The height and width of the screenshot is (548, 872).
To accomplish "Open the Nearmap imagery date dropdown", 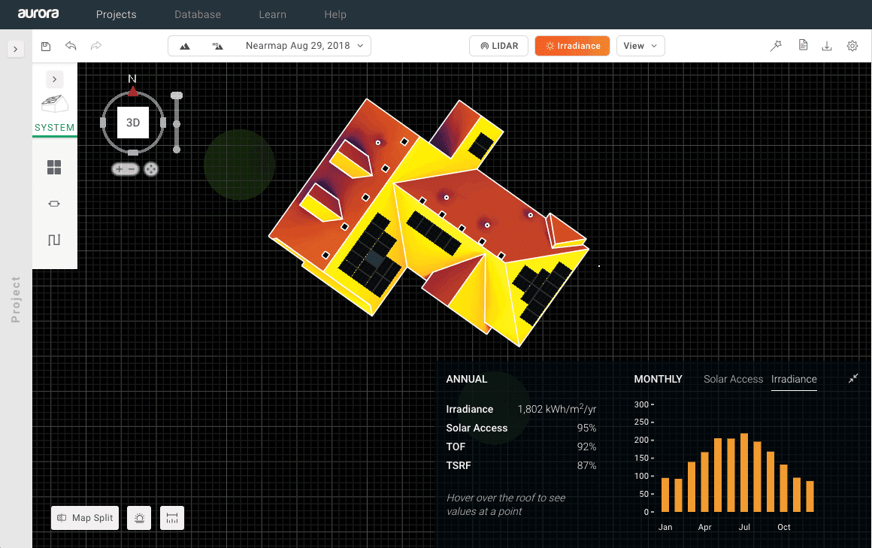I will 299,45.
